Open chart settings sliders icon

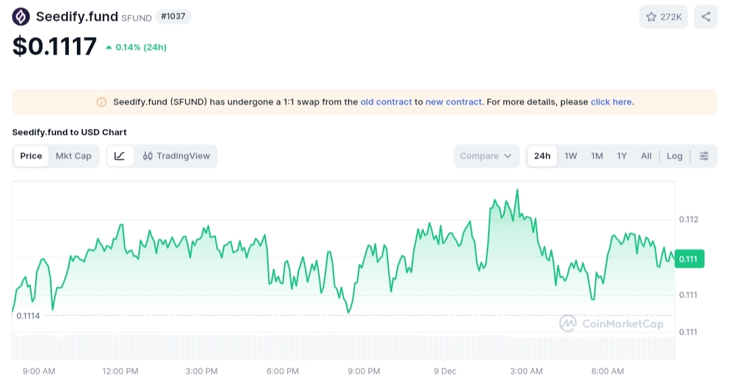click(704, 156)
